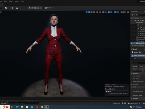Select the scale gizmo tool

94,12
